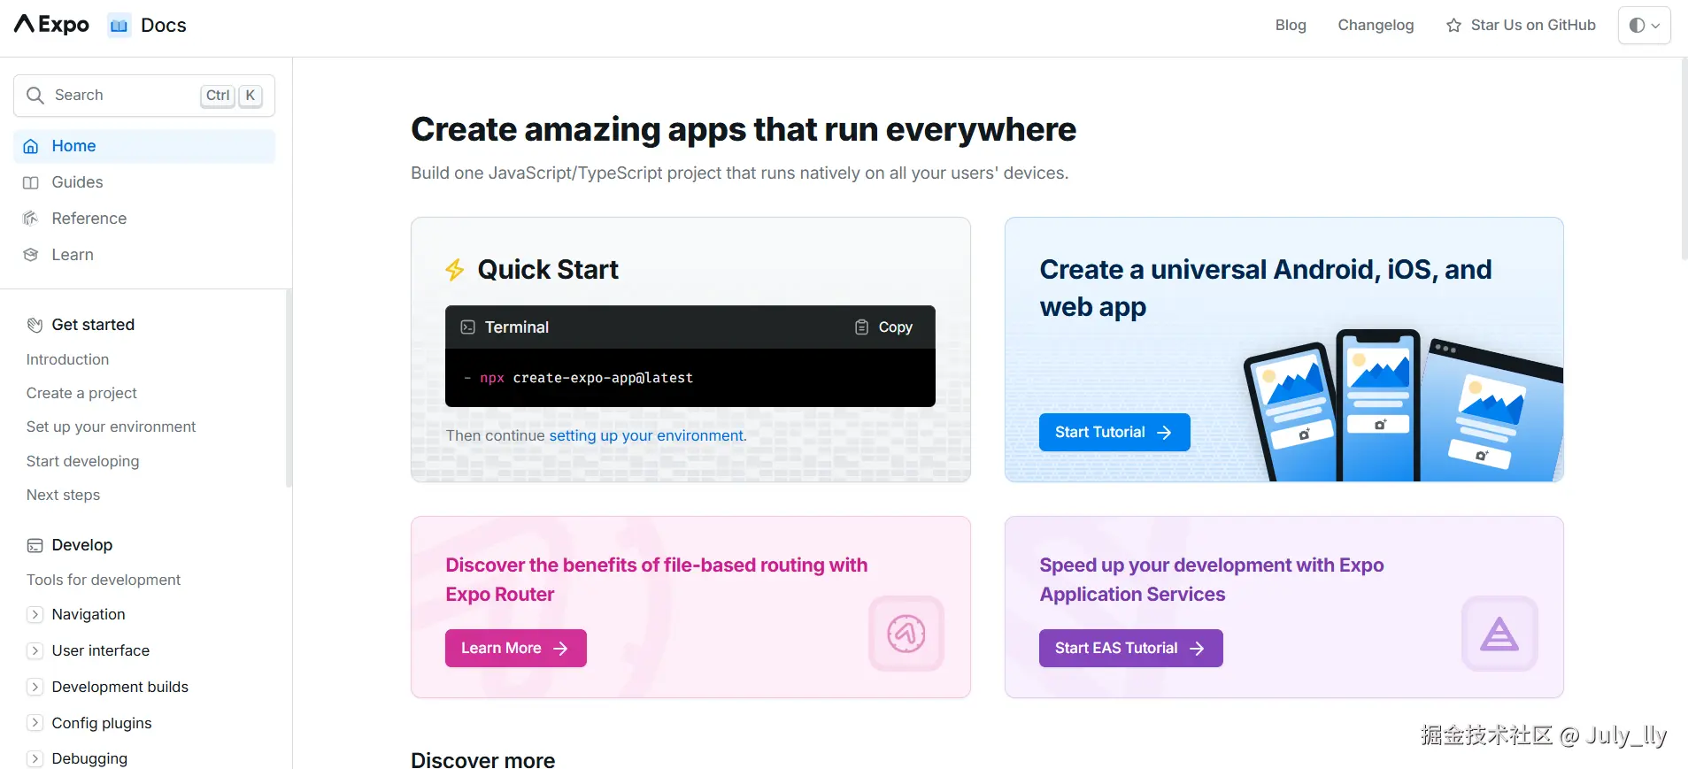Click the Guides book icon

31,183
